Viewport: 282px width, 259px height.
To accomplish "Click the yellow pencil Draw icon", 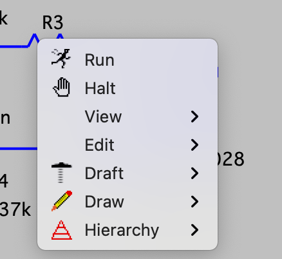I will (62, 201).
